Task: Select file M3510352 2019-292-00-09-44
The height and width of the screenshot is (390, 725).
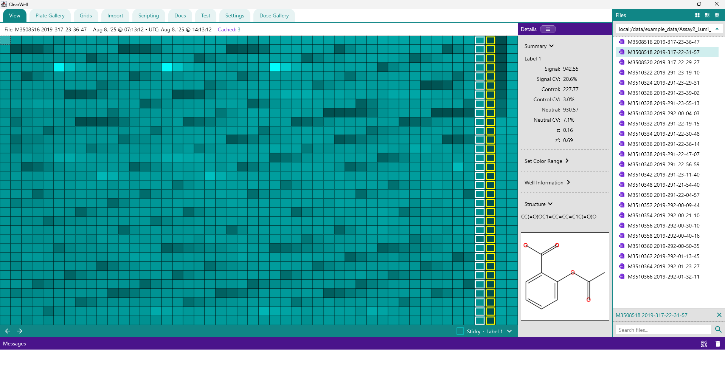Action: pos(667,205)
